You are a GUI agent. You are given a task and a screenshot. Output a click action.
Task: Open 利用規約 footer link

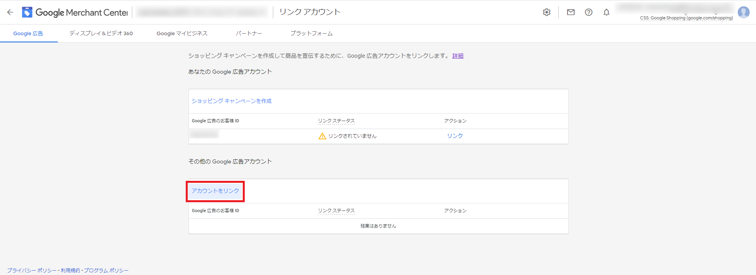tap(70, 270)
